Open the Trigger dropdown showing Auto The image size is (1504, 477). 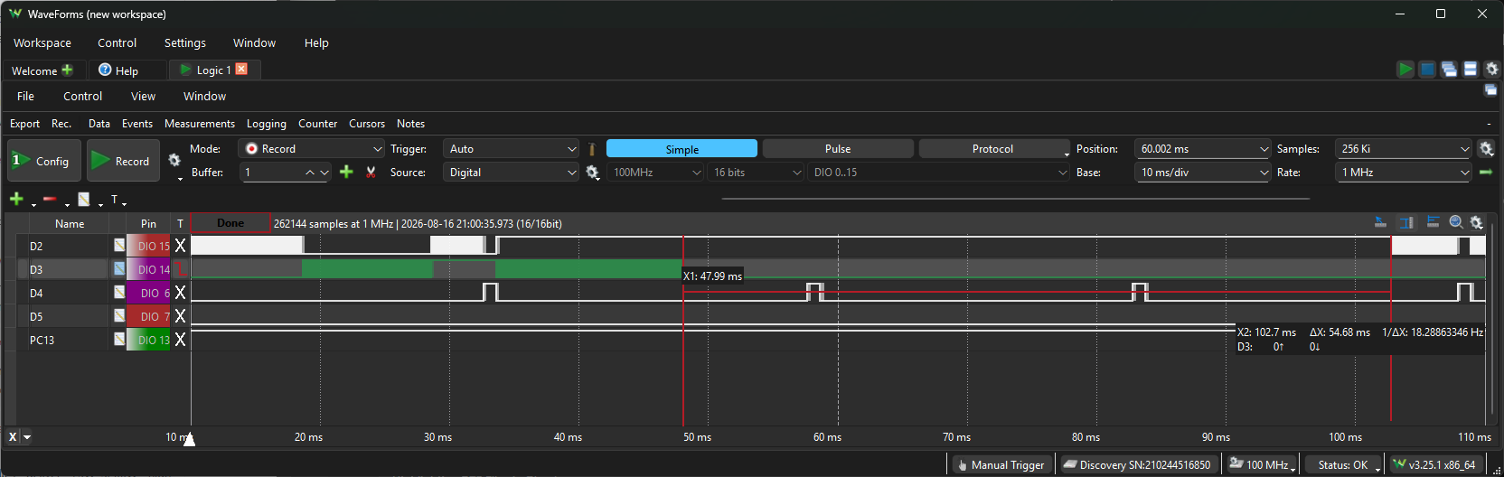click(512, 149)
